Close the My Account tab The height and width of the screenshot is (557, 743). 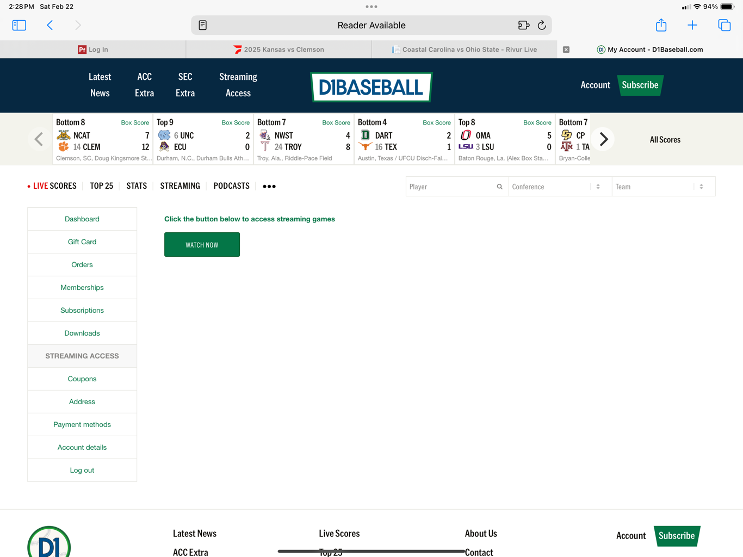pos(566,49)
